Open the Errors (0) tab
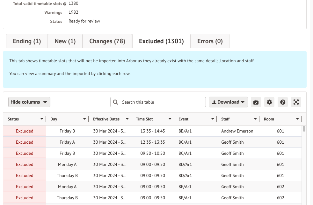 point(210,41)
